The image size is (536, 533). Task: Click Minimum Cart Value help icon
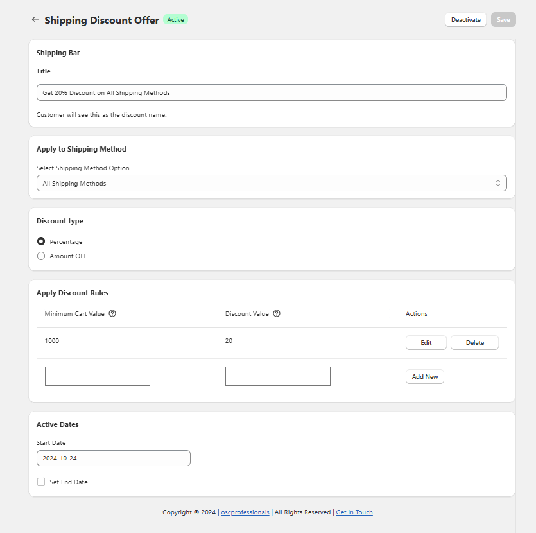112,314
